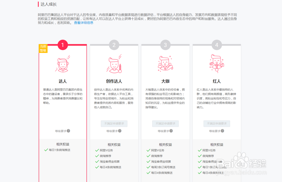The height and width of the screenshot is (182, 282).
Task: Click 微淘推荐 benefit in 创作达人 card
Action: (x=105, y=156)
